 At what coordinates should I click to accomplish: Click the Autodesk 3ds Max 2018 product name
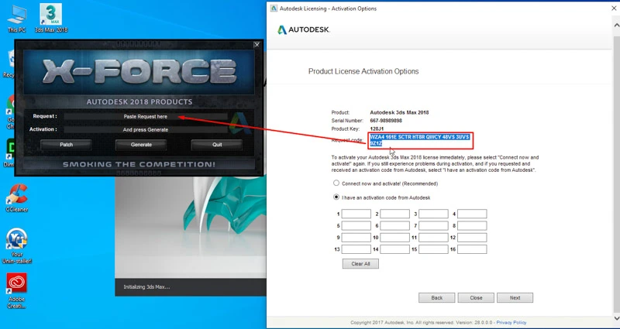[399, 112]
